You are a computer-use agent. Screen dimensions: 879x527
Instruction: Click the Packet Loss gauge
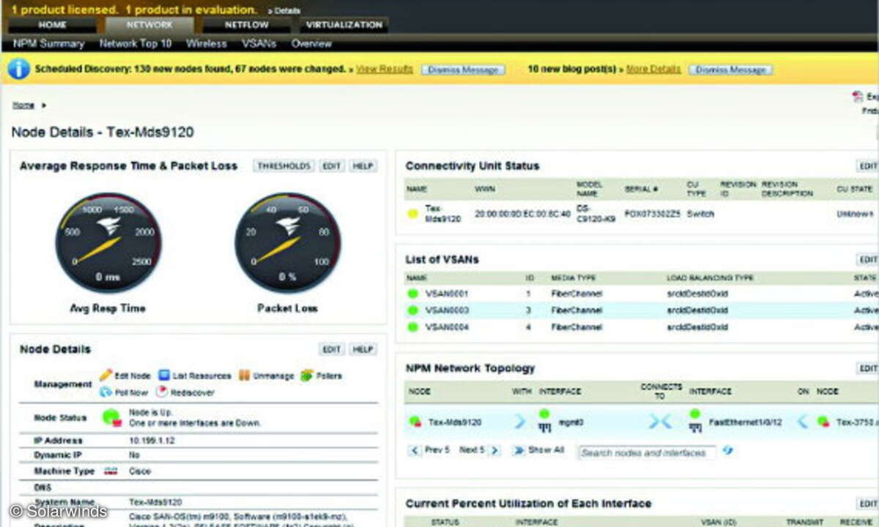click(287, 242)
